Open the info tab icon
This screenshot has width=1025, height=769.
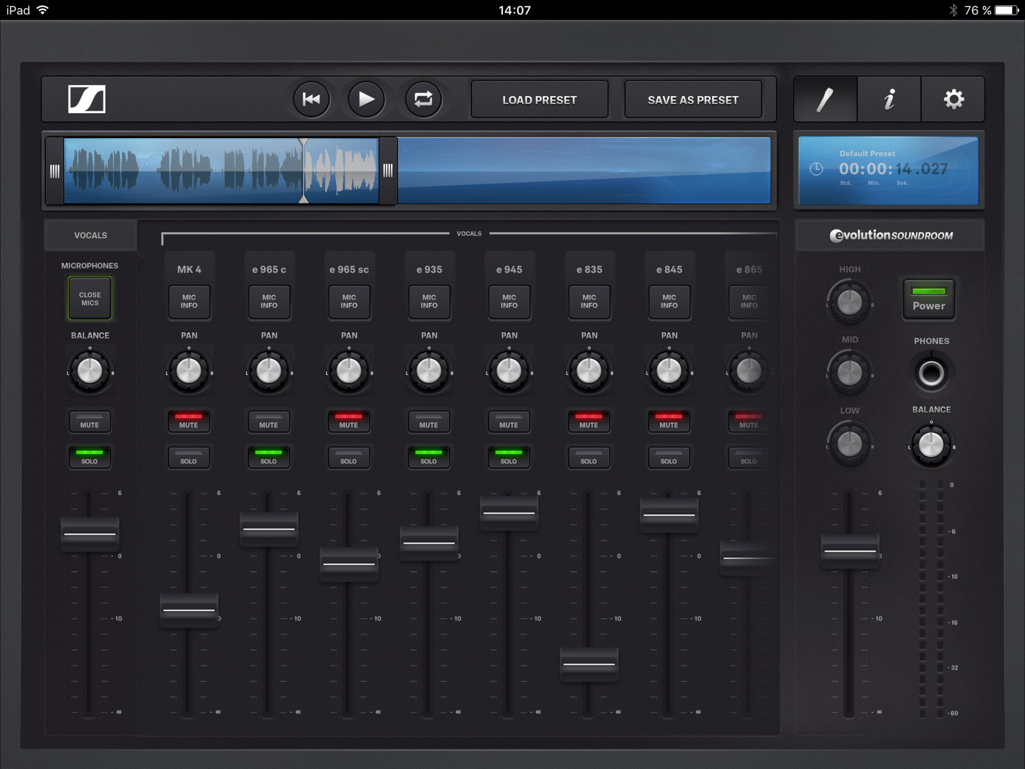click(889, 99)
